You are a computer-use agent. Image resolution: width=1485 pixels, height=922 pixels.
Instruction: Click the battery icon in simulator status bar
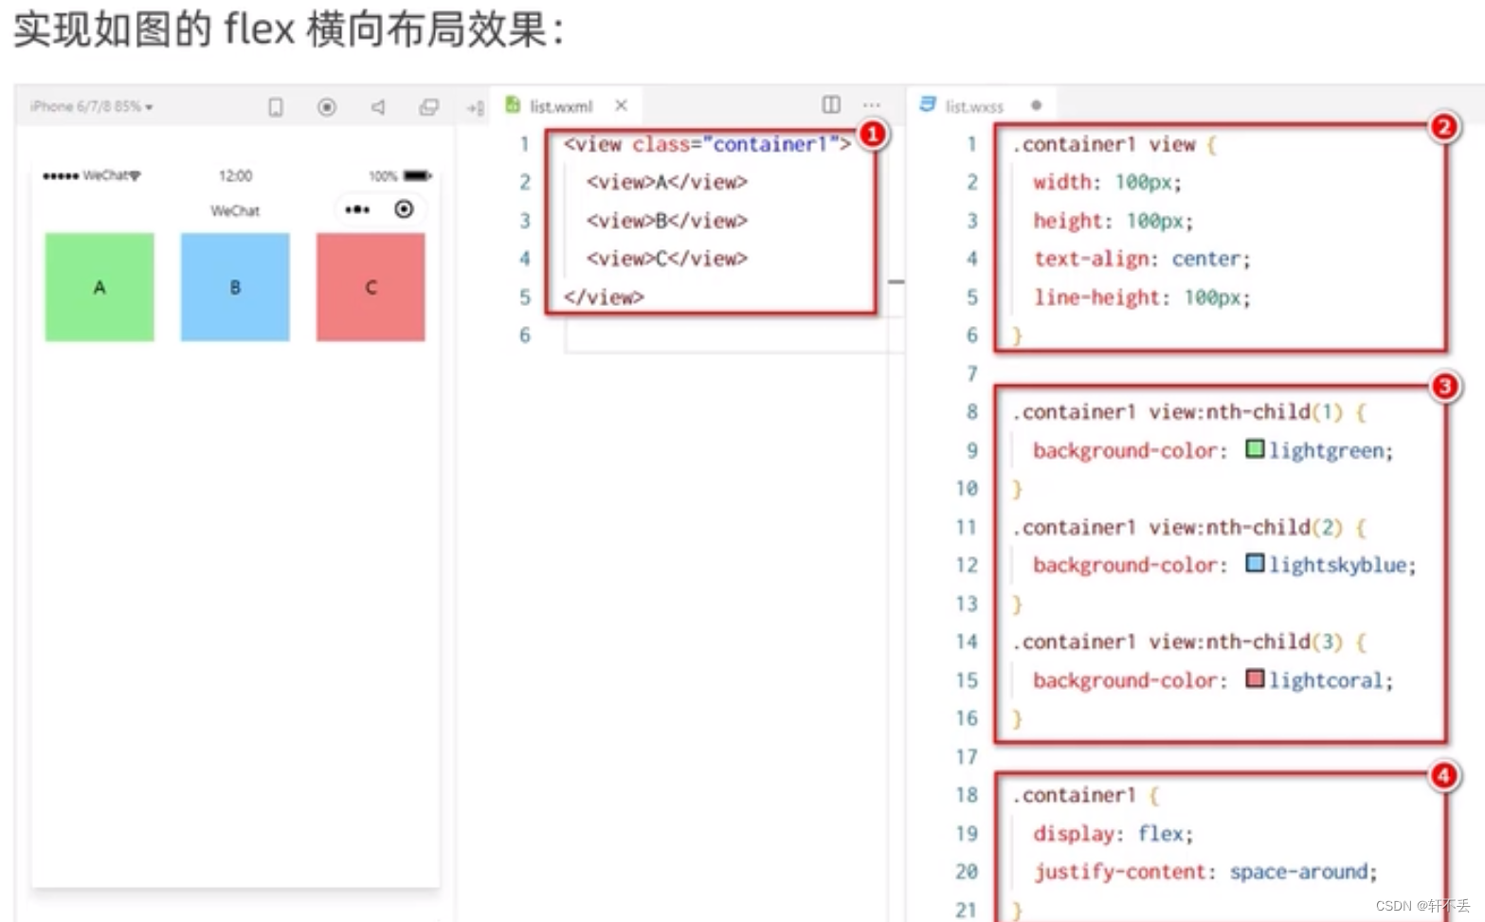click(417, 175)
